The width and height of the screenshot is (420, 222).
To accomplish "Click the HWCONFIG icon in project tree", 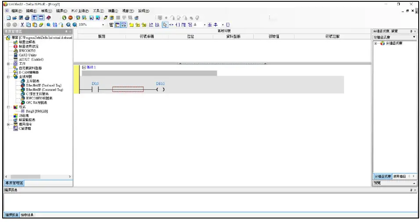I will 15,51.
